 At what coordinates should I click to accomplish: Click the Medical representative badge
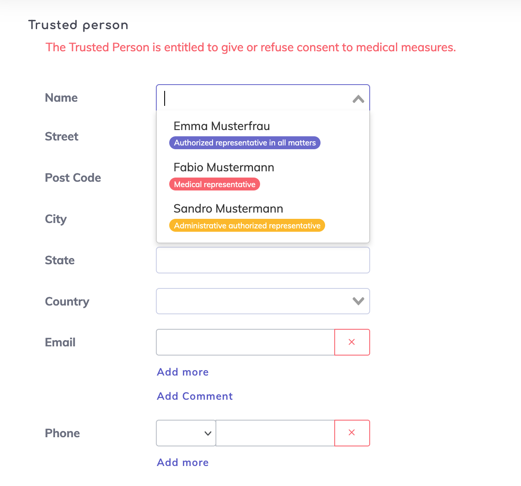pyautogui.click(x=215, y=184)
